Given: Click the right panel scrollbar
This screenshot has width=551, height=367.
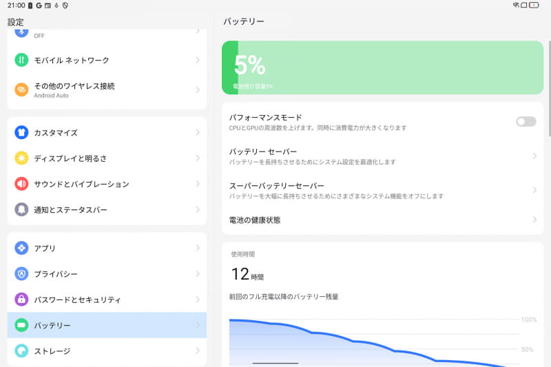Looking at the screenshot, I should tap(550, 88).
